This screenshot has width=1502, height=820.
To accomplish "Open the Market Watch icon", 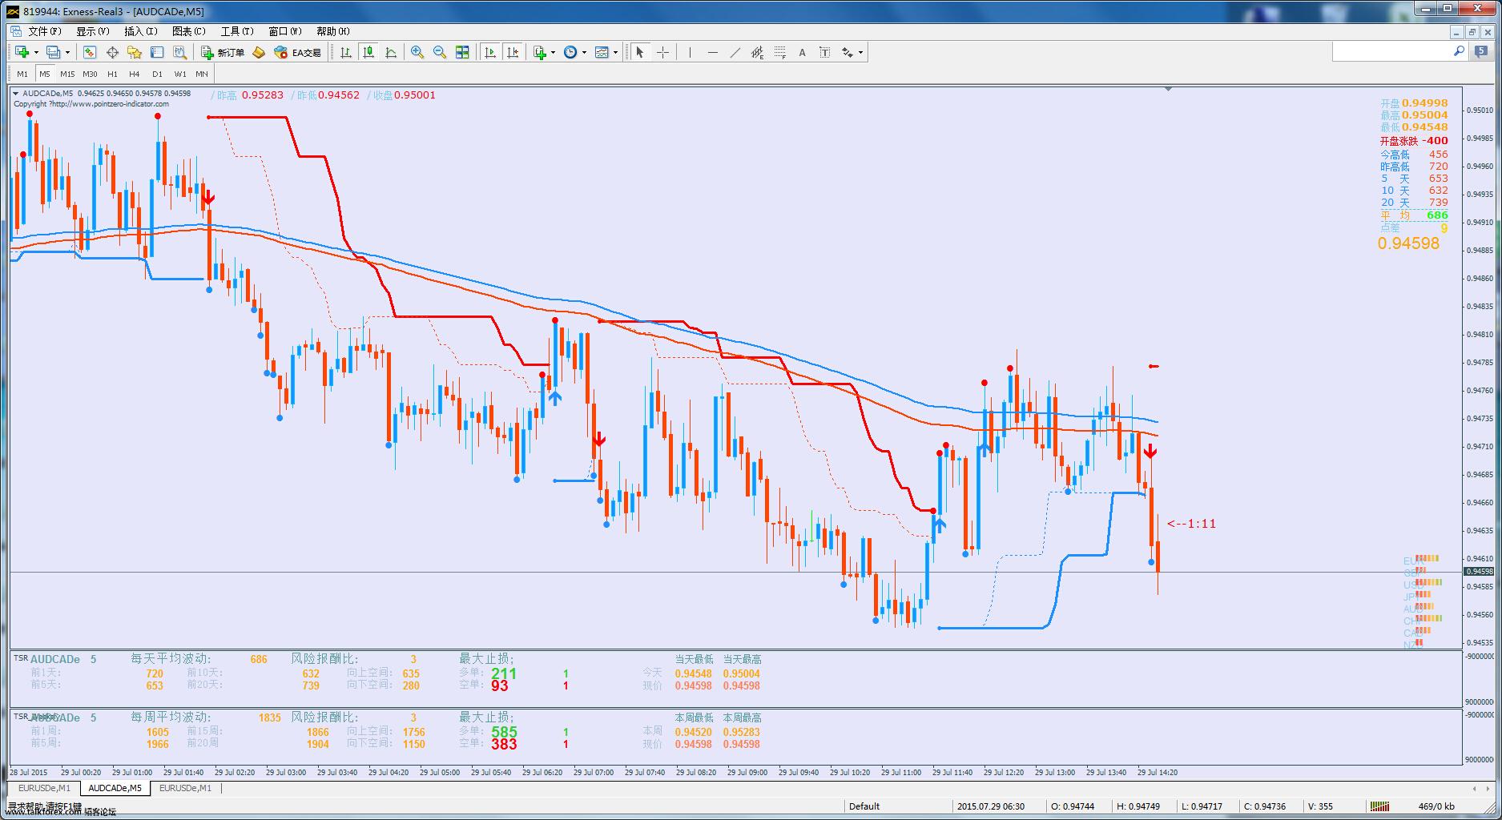I will [90, 52].
